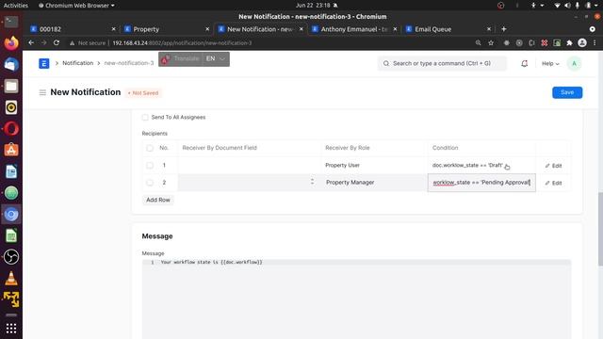
Task: Open the Files manager dock icon
Action: [x=11, y=86]
